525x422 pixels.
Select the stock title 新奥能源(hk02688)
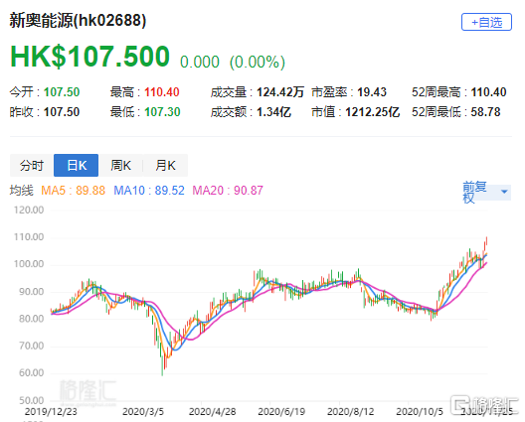[78, 21]
